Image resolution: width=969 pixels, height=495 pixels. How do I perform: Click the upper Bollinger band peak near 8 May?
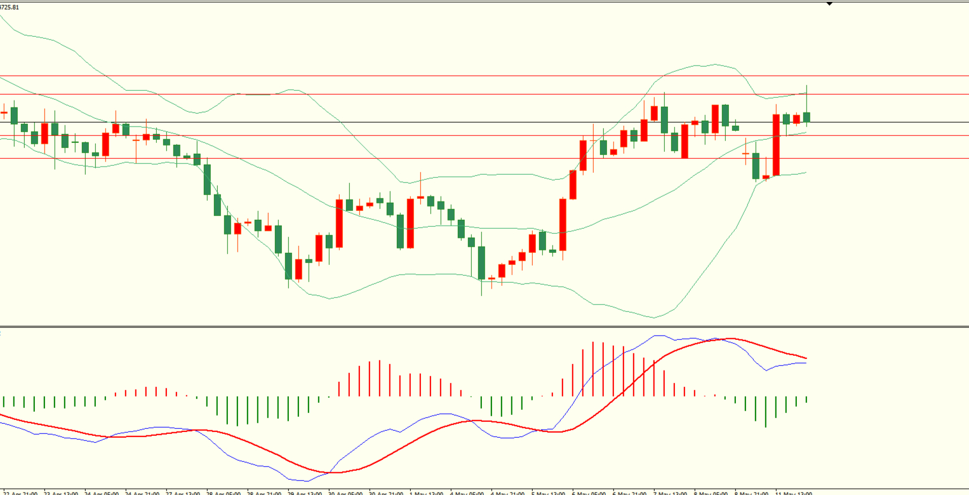tap(715, 64)
